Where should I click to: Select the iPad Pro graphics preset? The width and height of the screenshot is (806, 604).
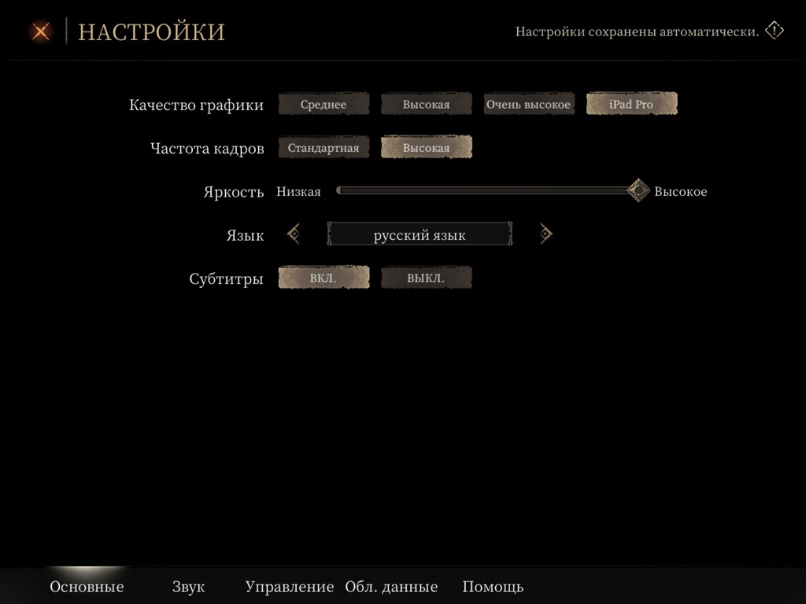631,105
